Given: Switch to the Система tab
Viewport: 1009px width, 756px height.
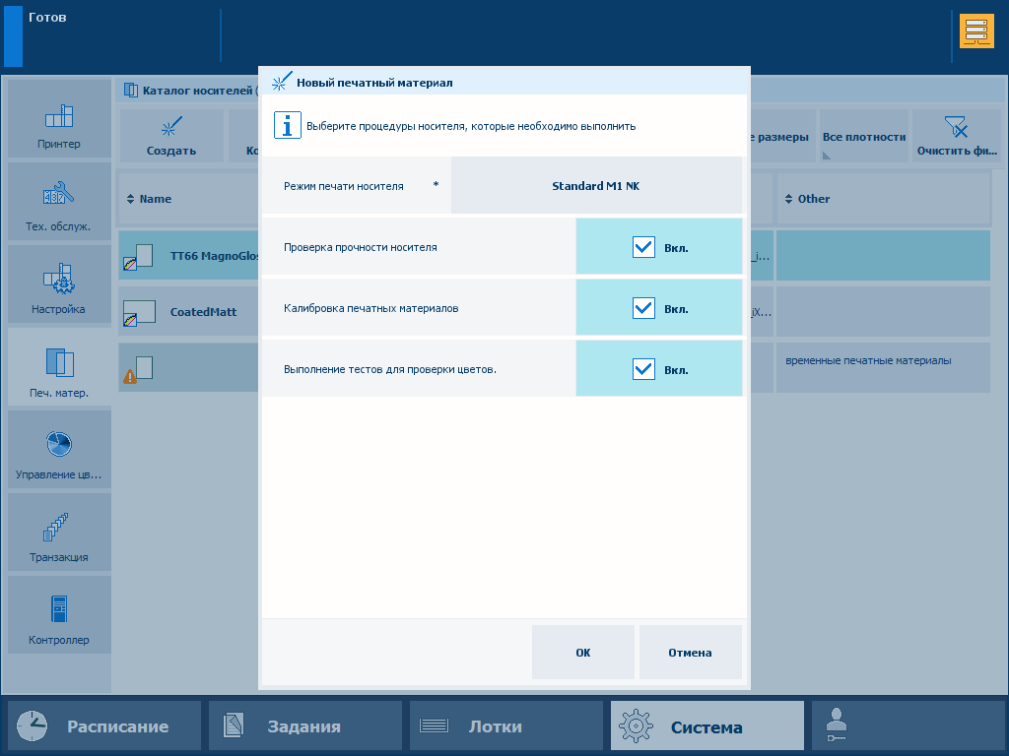Looking at the screenshot, I should (707, 726).
